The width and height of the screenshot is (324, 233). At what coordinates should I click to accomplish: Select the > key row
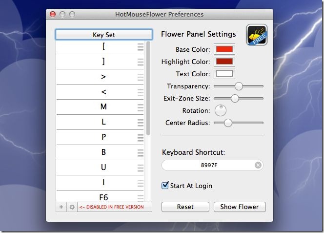[100, 77]
